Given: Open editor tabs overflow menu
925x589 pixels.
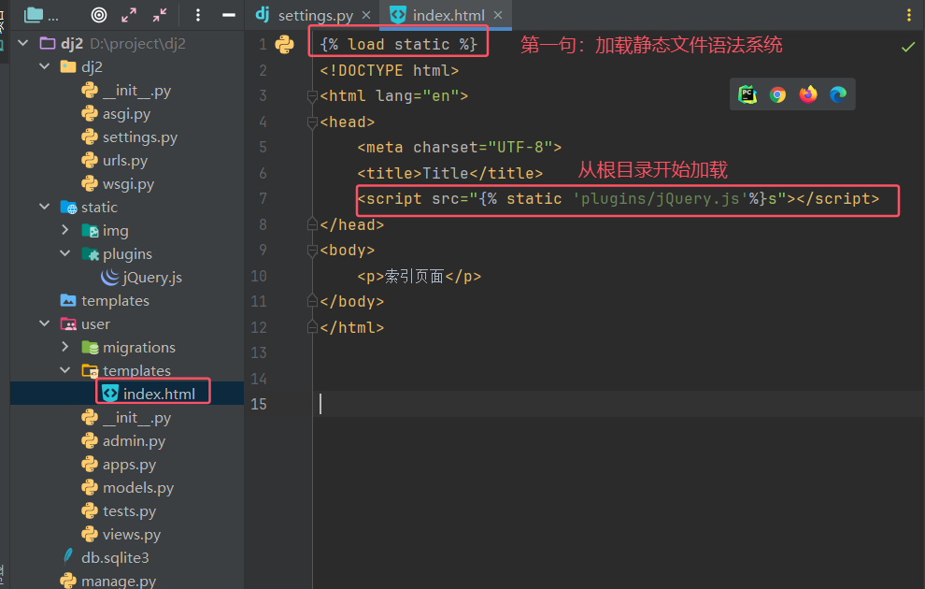Looking at the screenshot, I should [908, 15].
